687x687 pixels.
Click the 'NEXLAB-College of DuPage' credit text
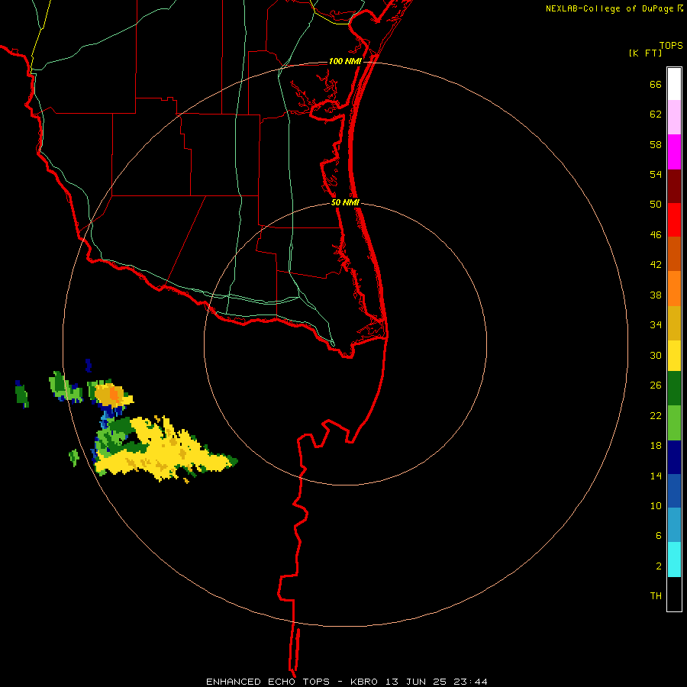(609, 8)
